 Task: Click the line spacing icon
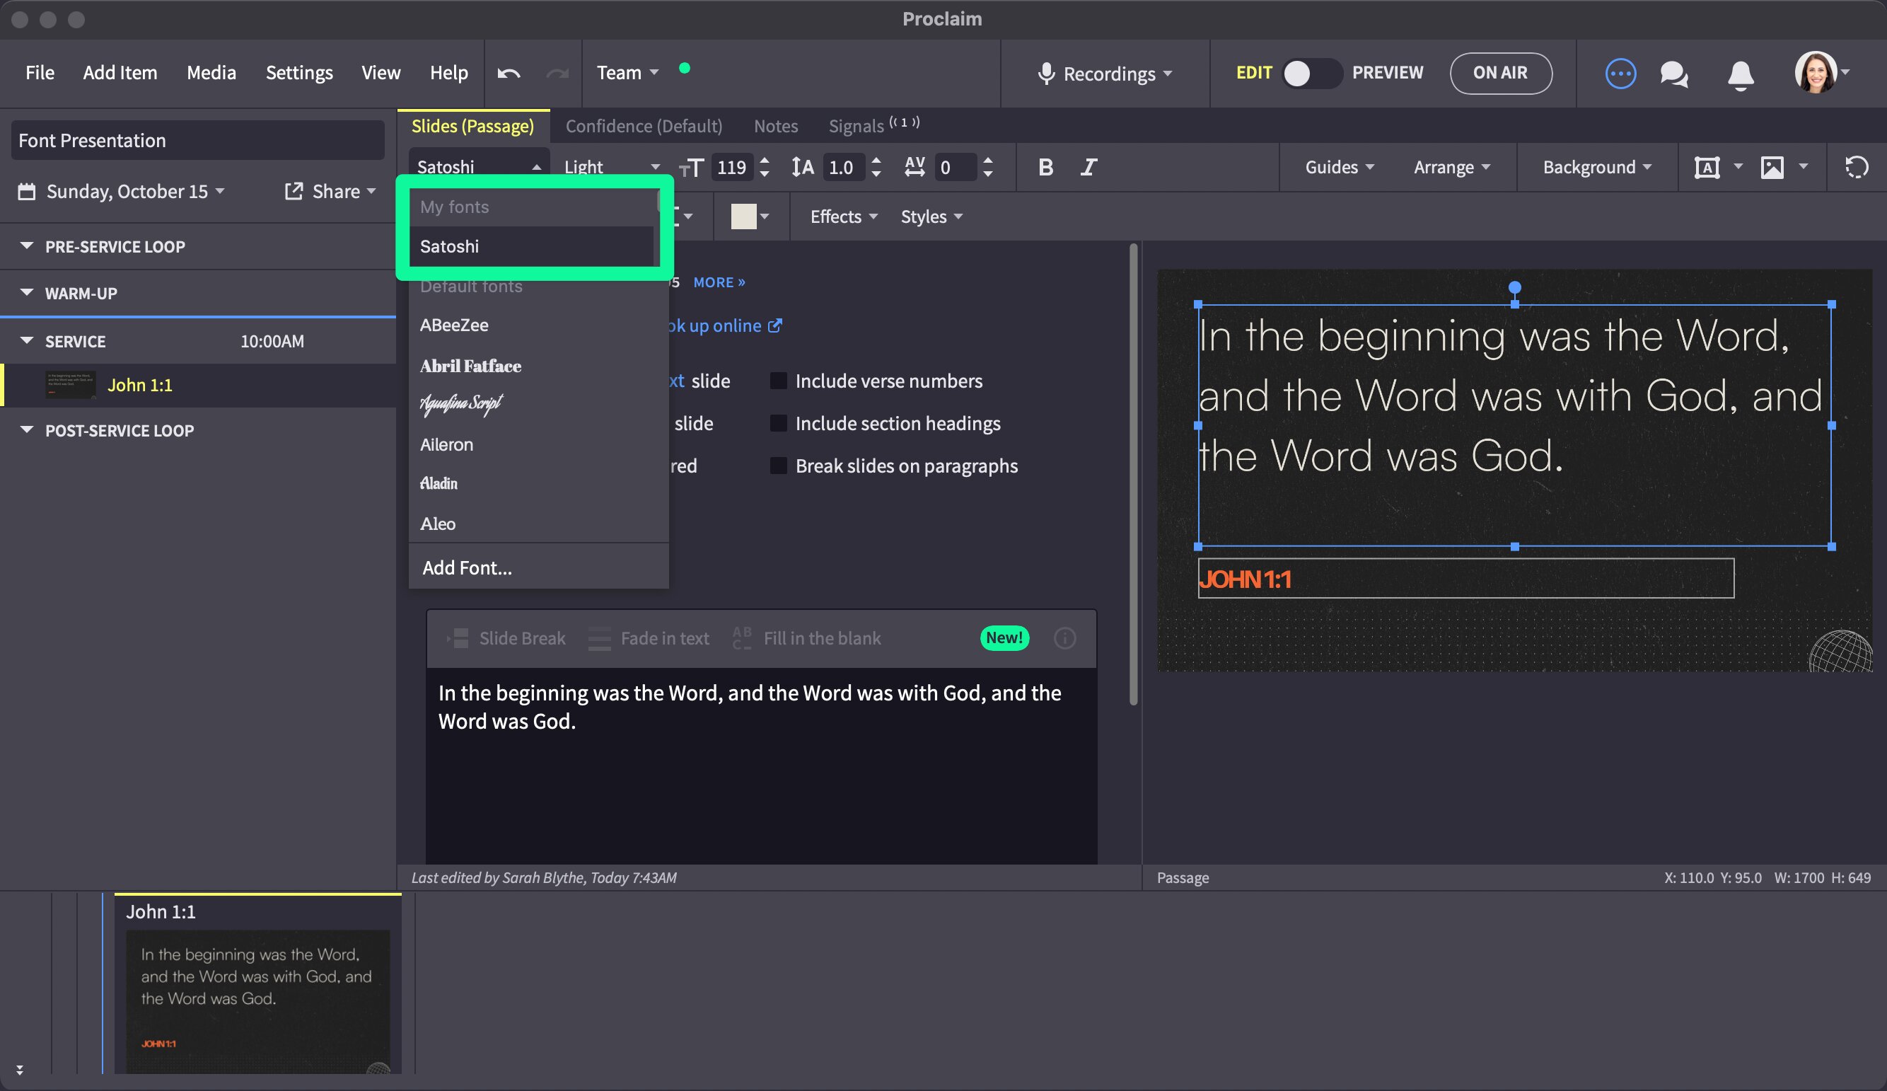pyautogui.click(x=803, y=167)
